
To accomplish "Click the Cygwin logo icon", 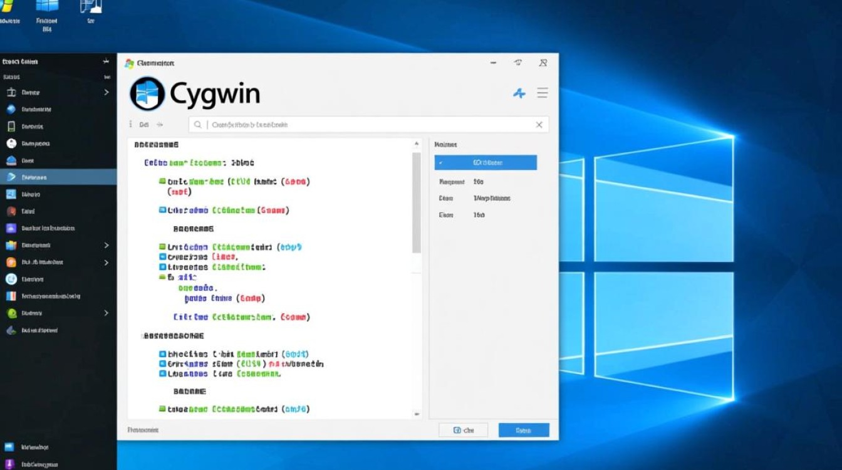I will click(147, 94).
